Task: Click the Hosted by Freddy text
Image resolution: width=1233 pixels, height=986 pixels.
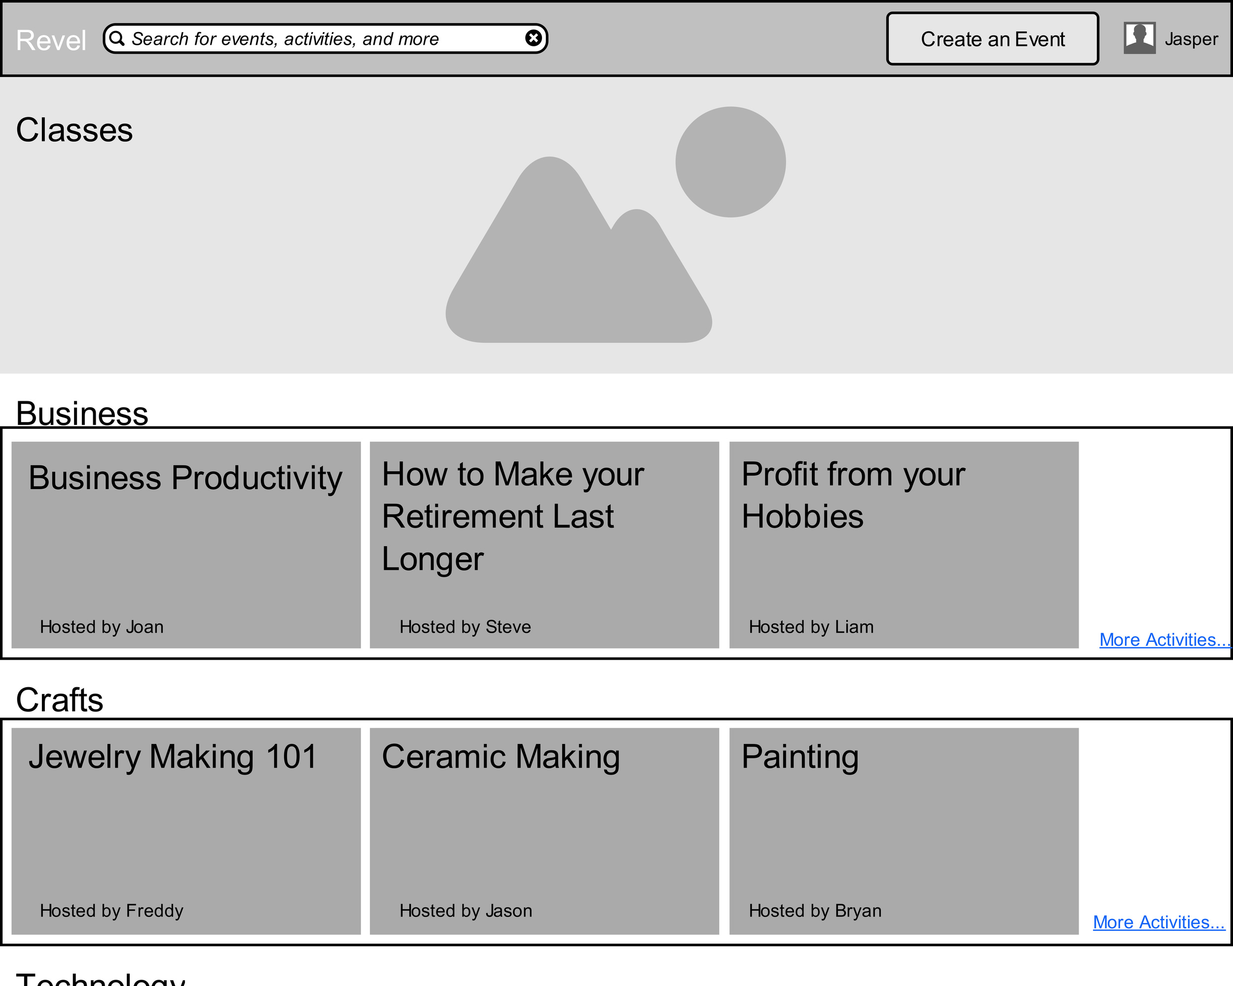Action: (x=111, y=911)
